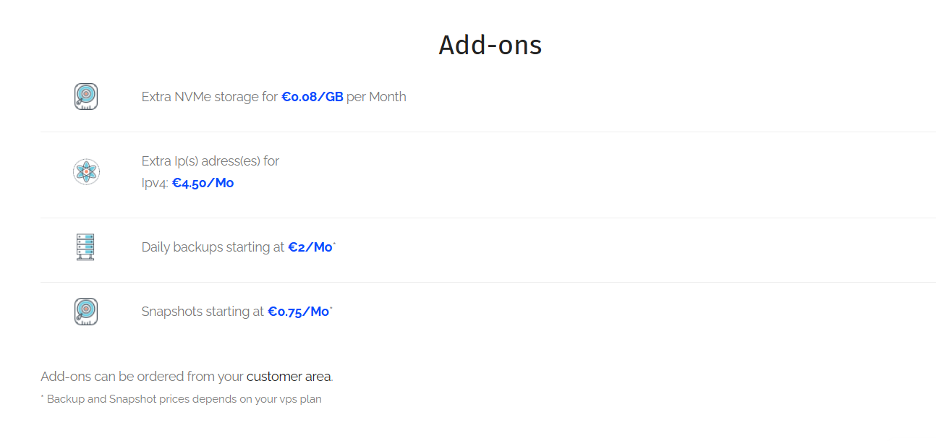936x441 pixels.
Task: Click the Add-ons can be ordered sentence
Action: pyautogui.click(x=187, y=377)
